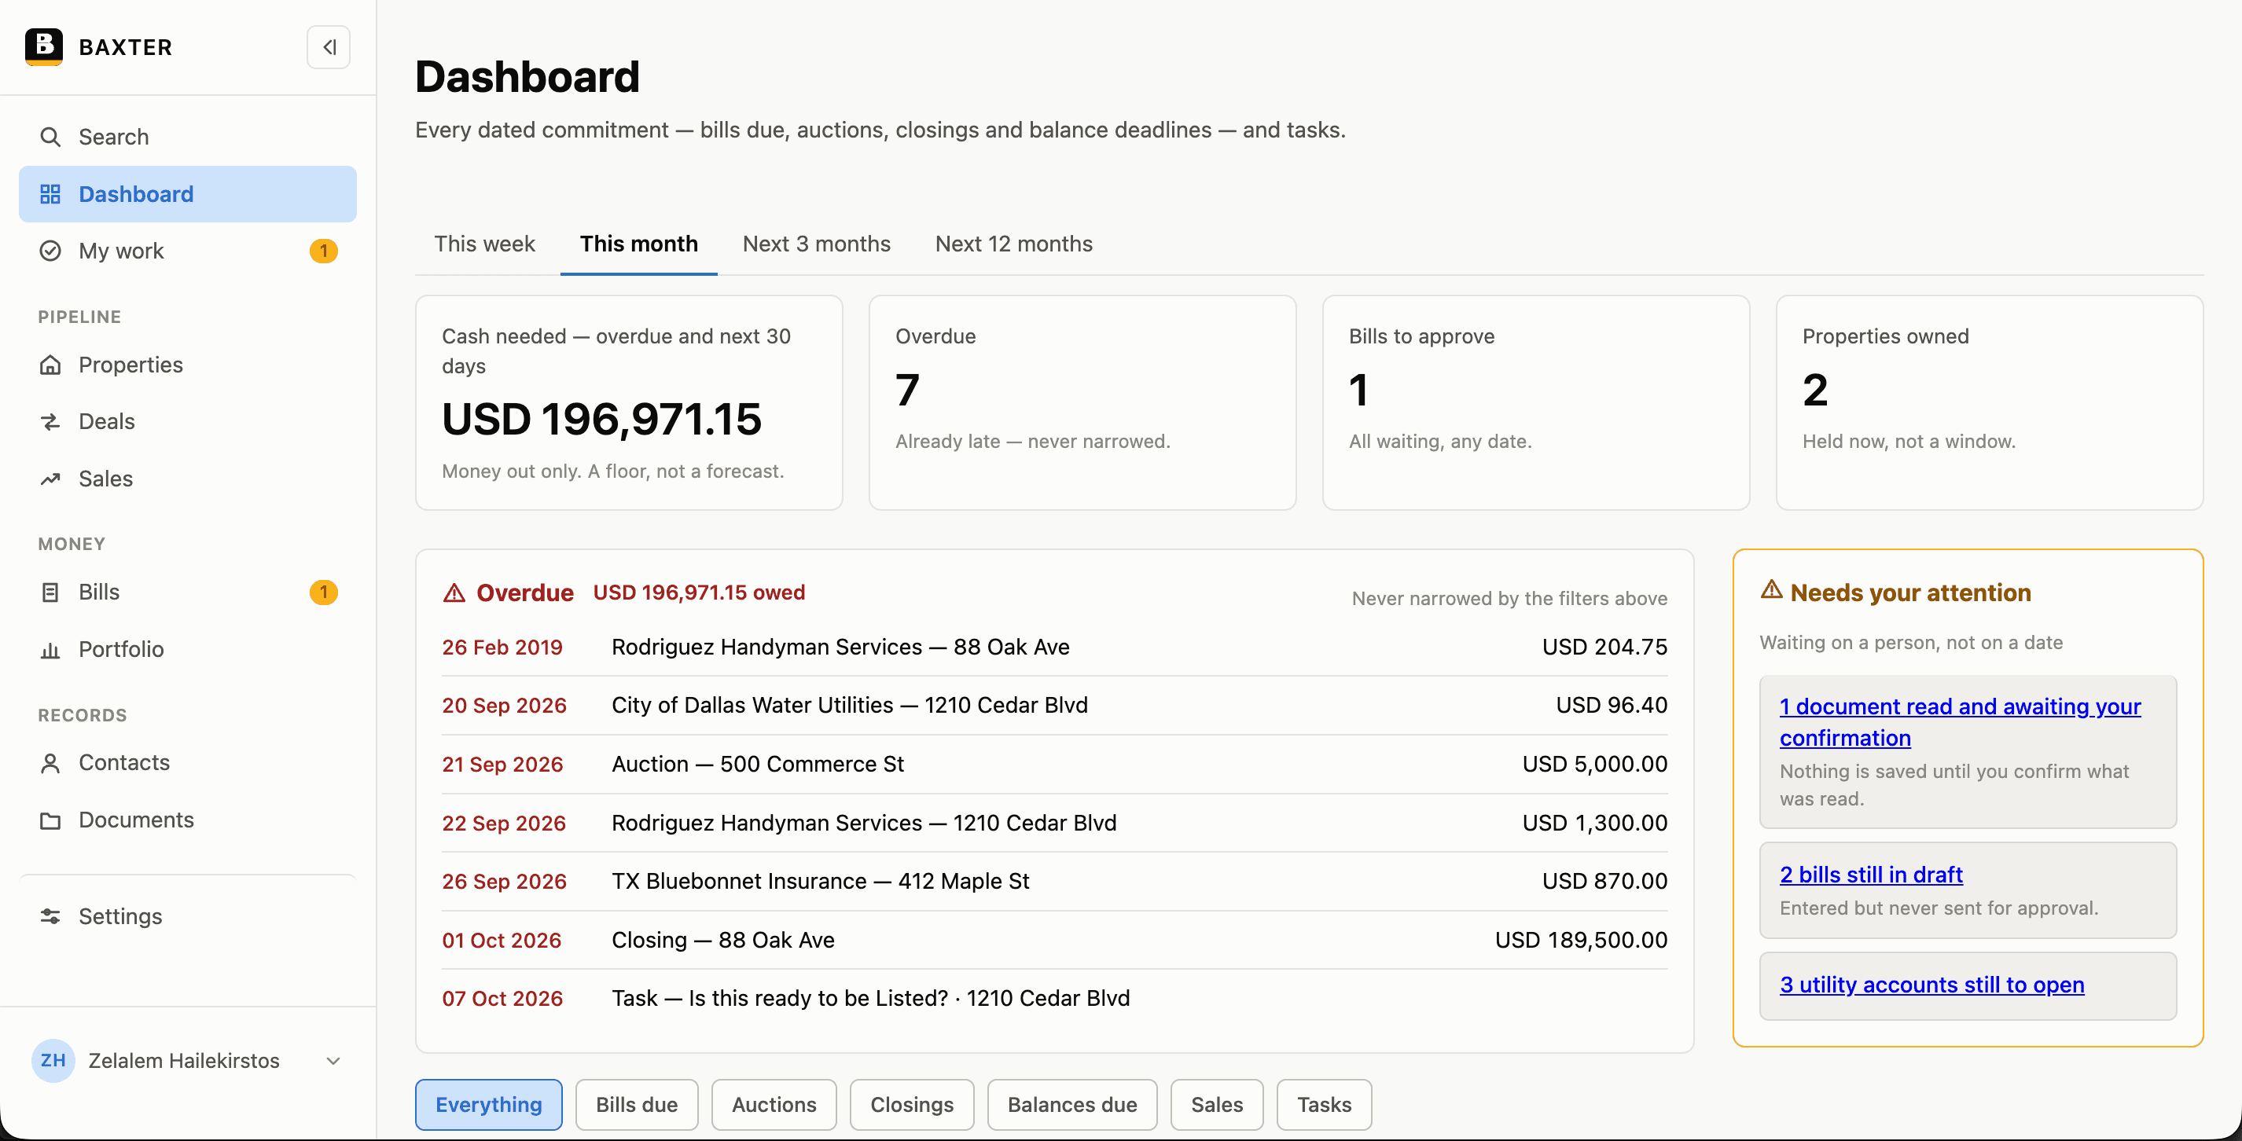The width and height of the screenshot is (2242, 1141).
Task: Select the Everything filter chip
Action: (x=488, y=1103)
